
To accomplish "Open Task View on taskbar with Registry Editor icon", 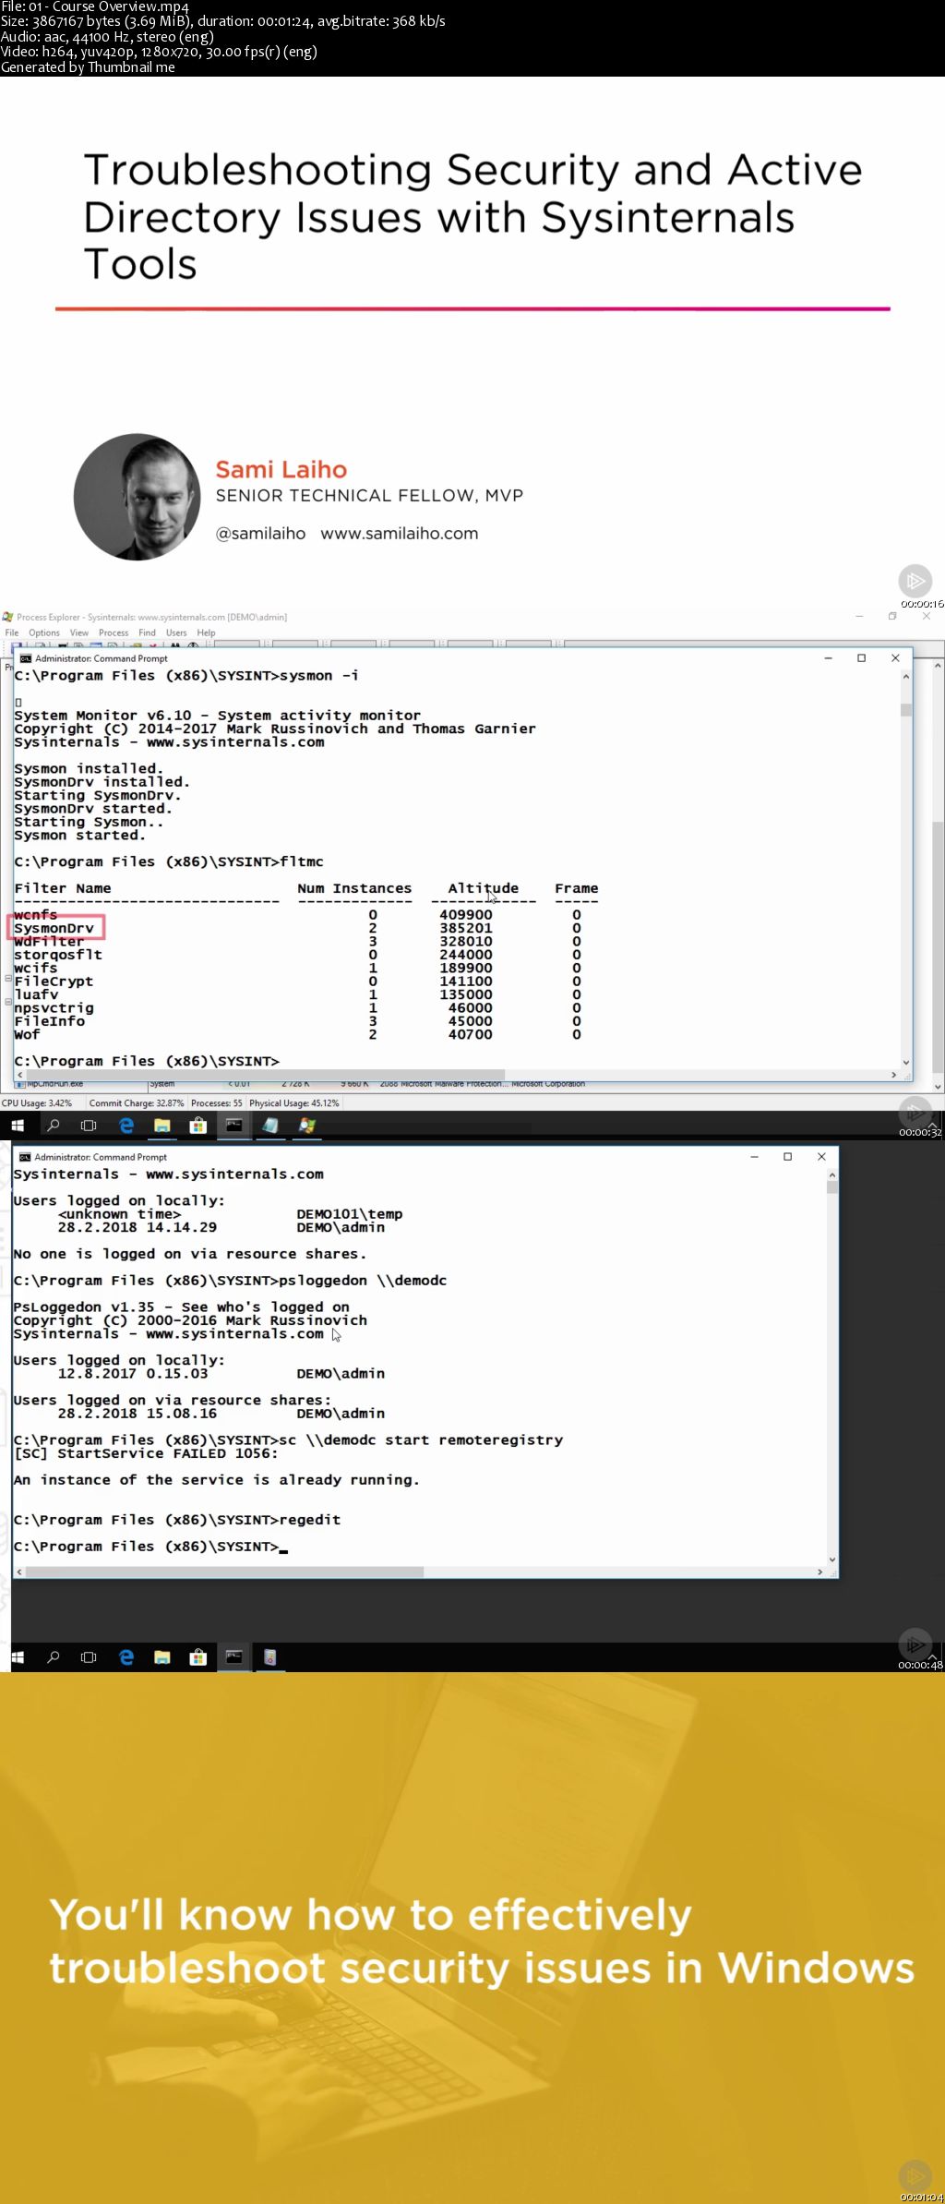I will 89,1657.
